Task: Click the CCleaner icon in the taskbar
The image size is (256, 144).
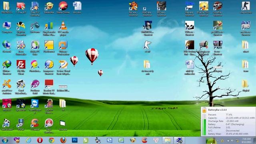Action: click(144, 140)
